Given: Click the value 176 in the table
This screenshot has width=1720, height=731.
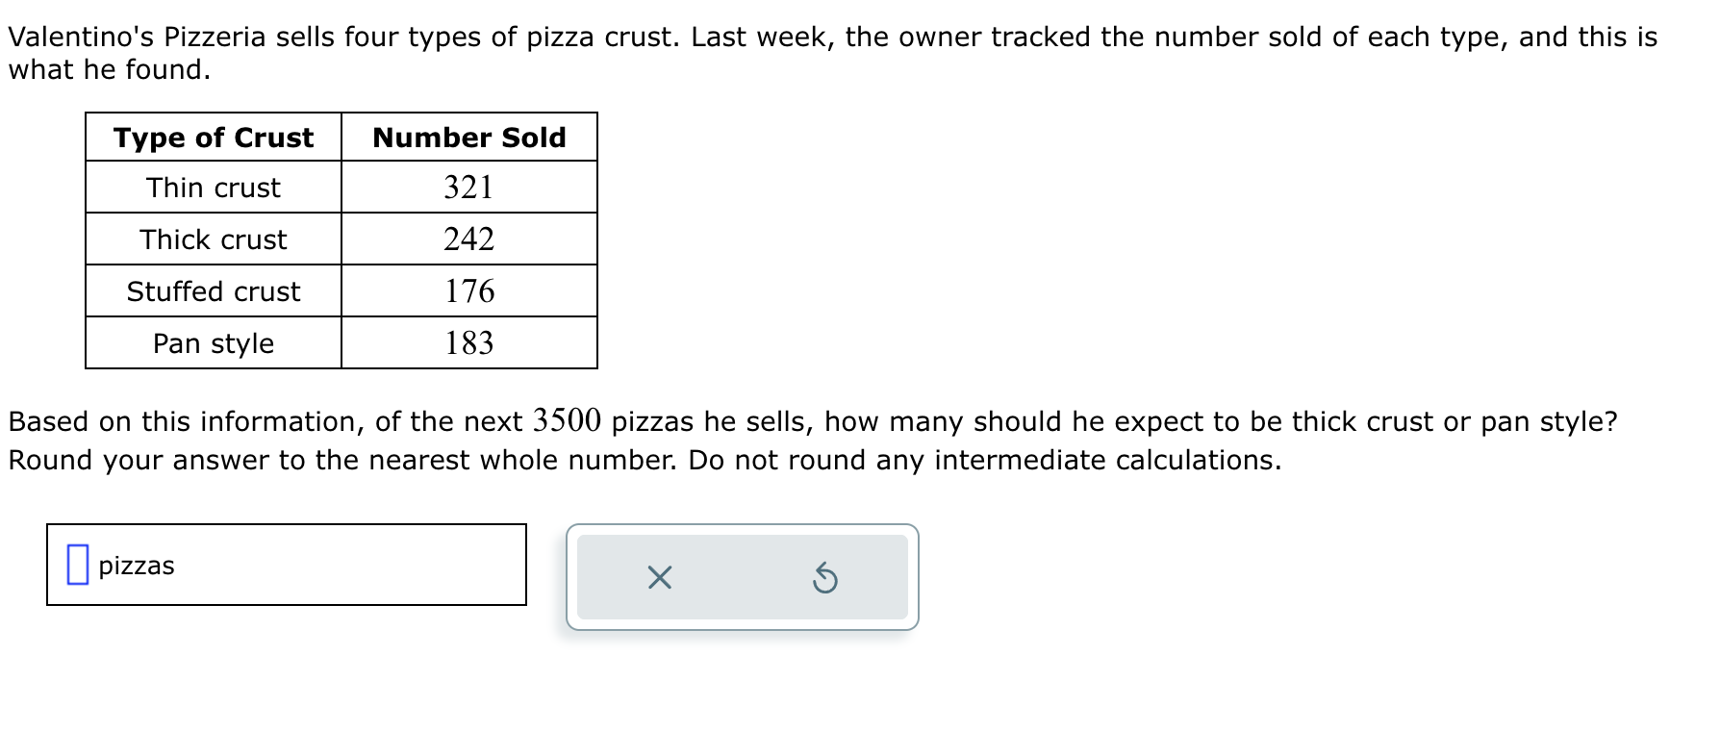Looking at the screenshot, I should coord(469,290).
